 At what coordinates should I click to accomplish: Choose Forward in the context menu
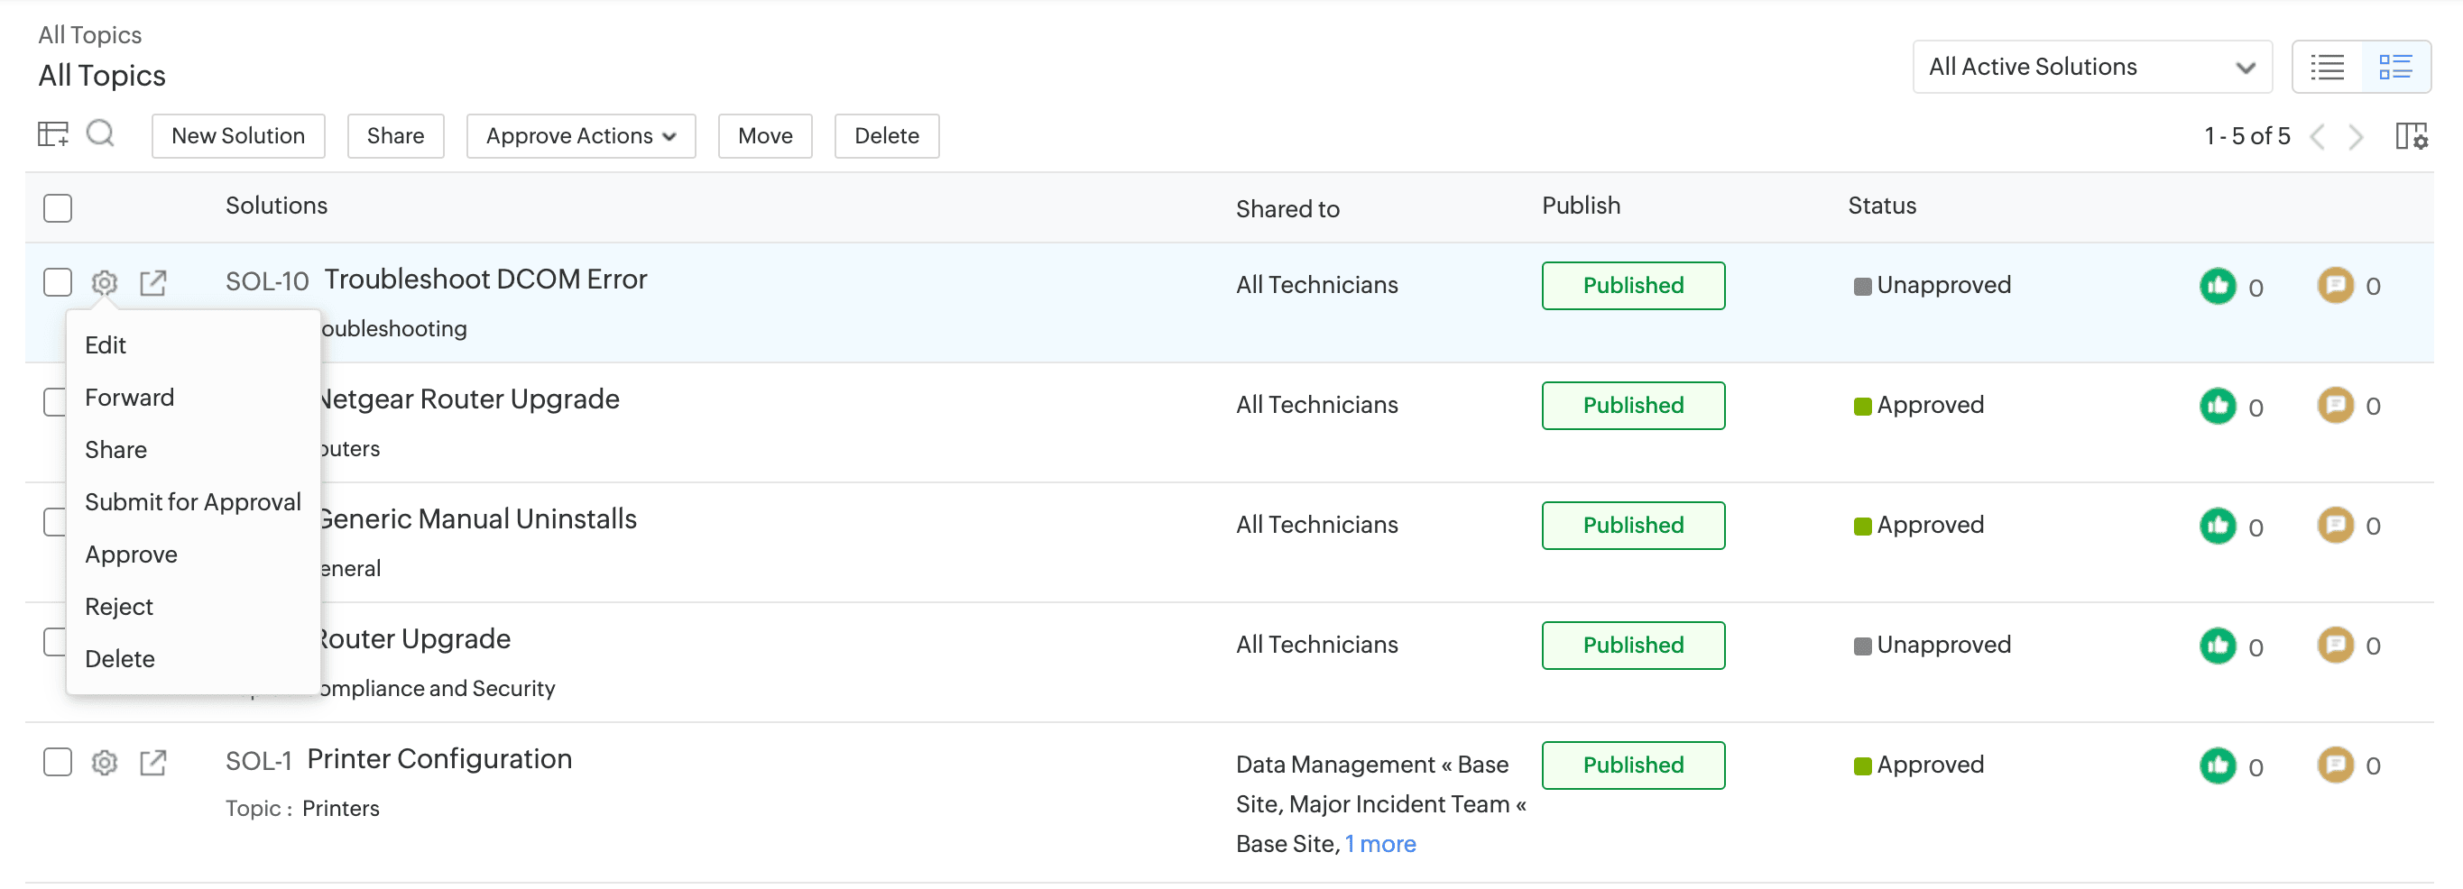tap(129, 398)
